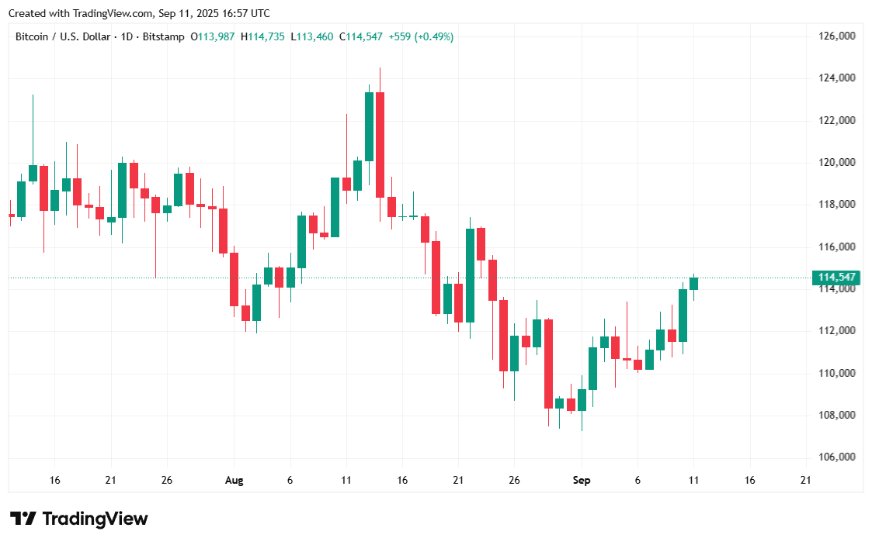Click the open value O113,987
This screenshot has height=545, width=872.
[213, 36]
